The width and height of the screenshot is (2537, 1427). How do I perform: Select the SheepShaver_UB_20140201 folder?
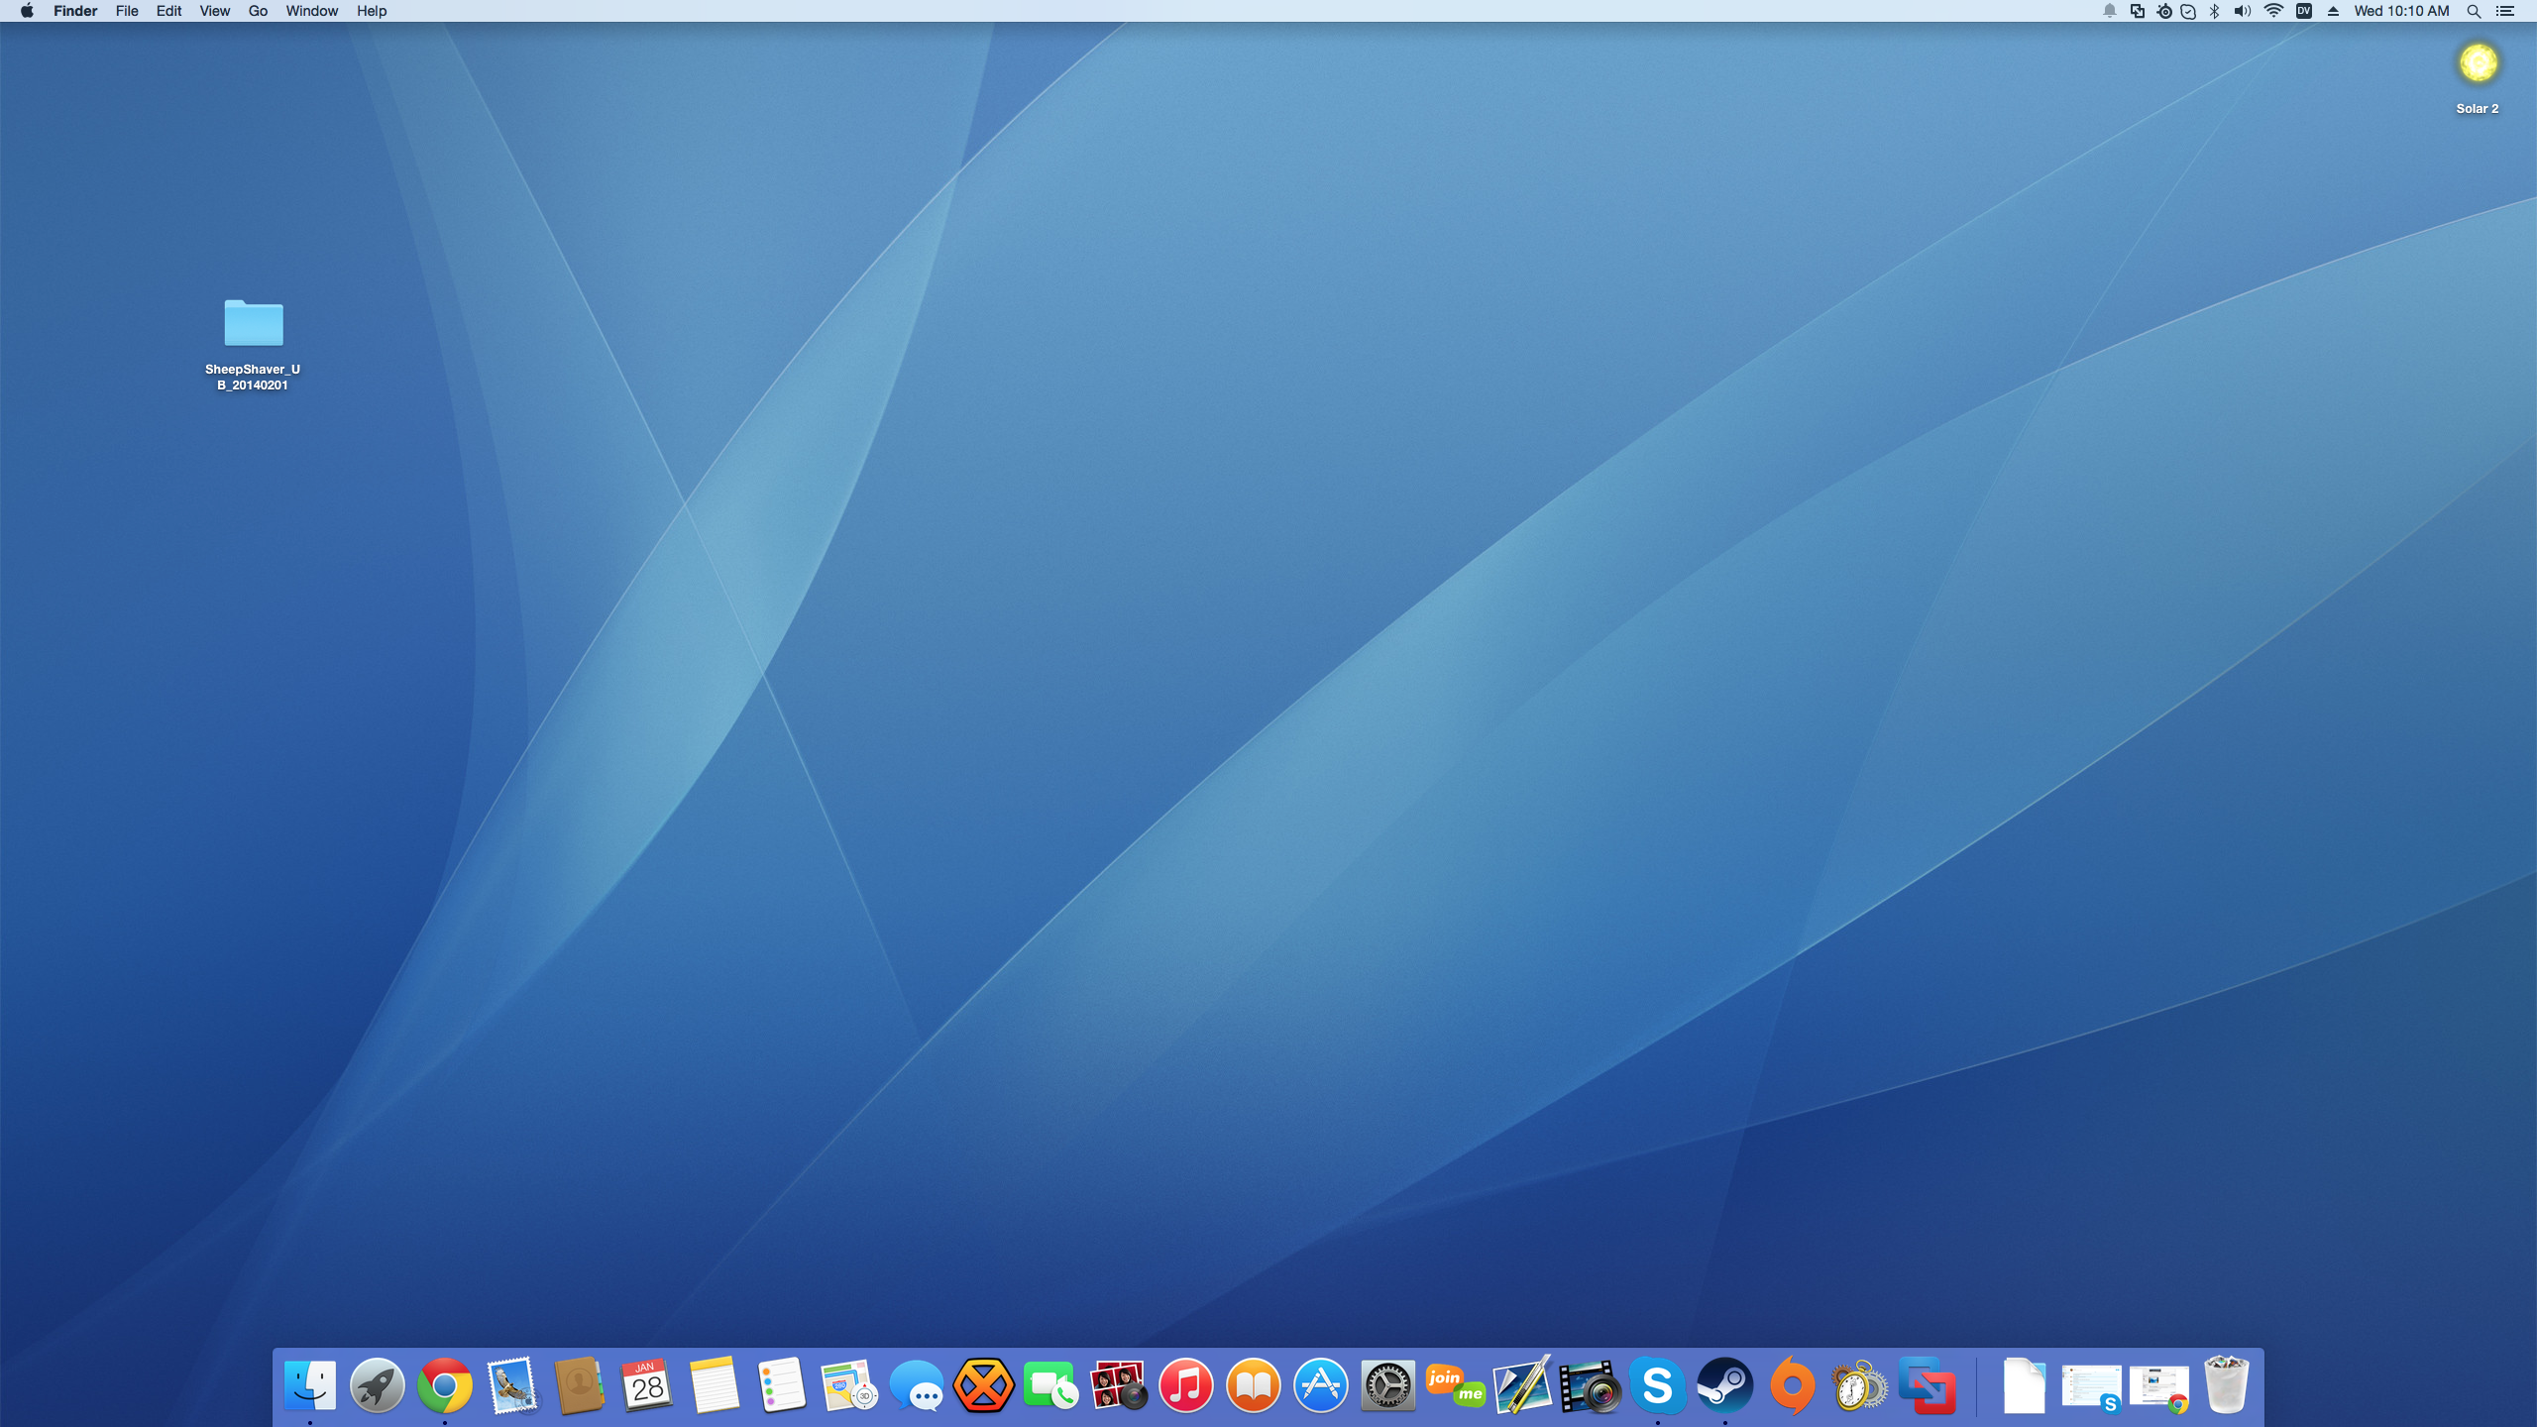[x=253, y=324]
